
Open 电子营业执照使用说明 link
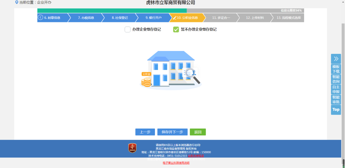(176, 163)
